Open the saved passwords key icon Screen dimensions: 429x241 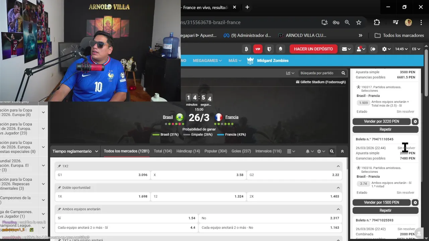(x=336, y=22)
